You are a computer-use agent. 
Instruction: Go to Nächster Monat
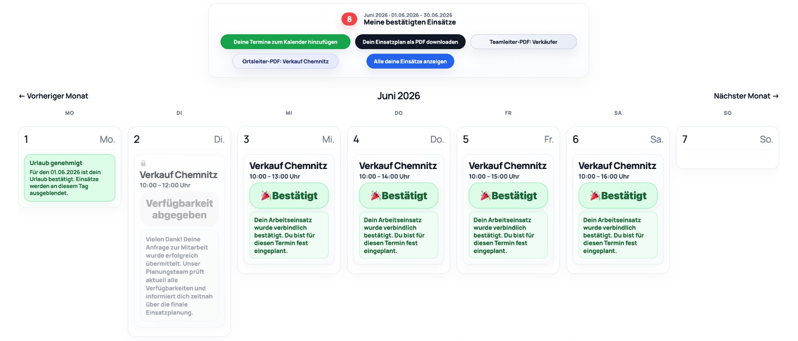click(746, 96)
